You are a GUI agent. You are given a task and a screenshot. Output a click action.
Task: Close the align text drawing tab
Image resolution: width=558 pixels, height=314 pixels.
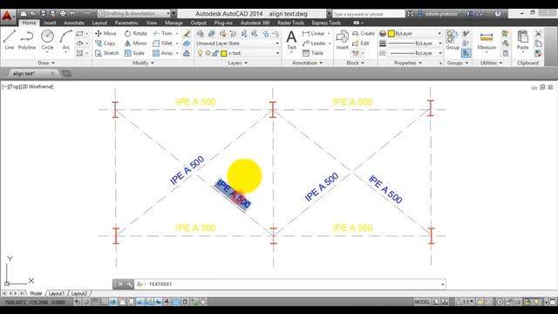(52, 73)
